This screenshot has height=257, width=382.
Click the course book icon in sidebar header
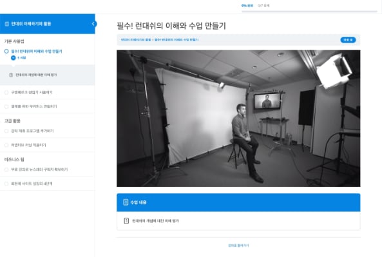click(x=7, y=24)
